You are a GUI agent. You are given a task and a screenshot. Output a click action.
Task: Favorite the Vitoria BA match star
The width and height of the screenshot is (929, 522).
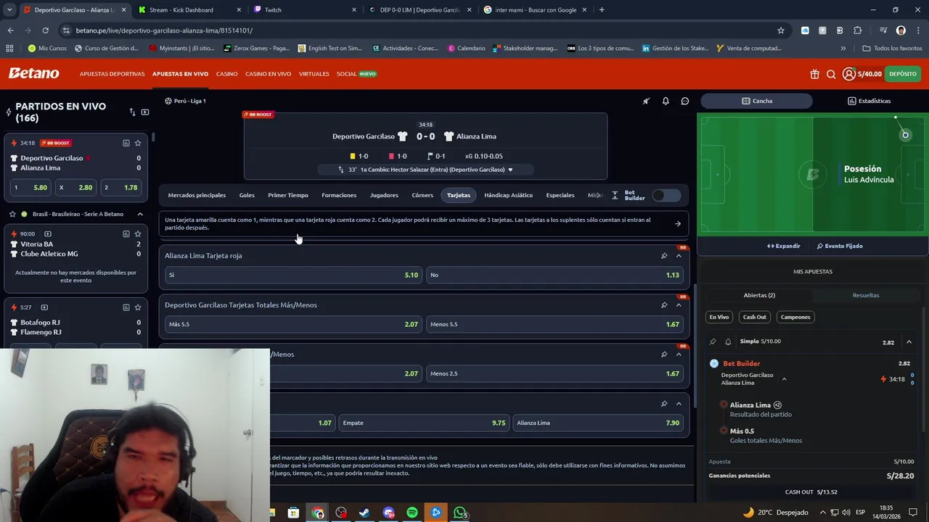click(x=138, y=234)
